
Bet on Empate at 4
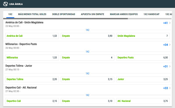click(87, 58)
